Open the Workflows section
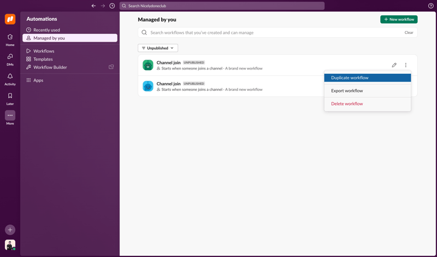 [70, 51]
